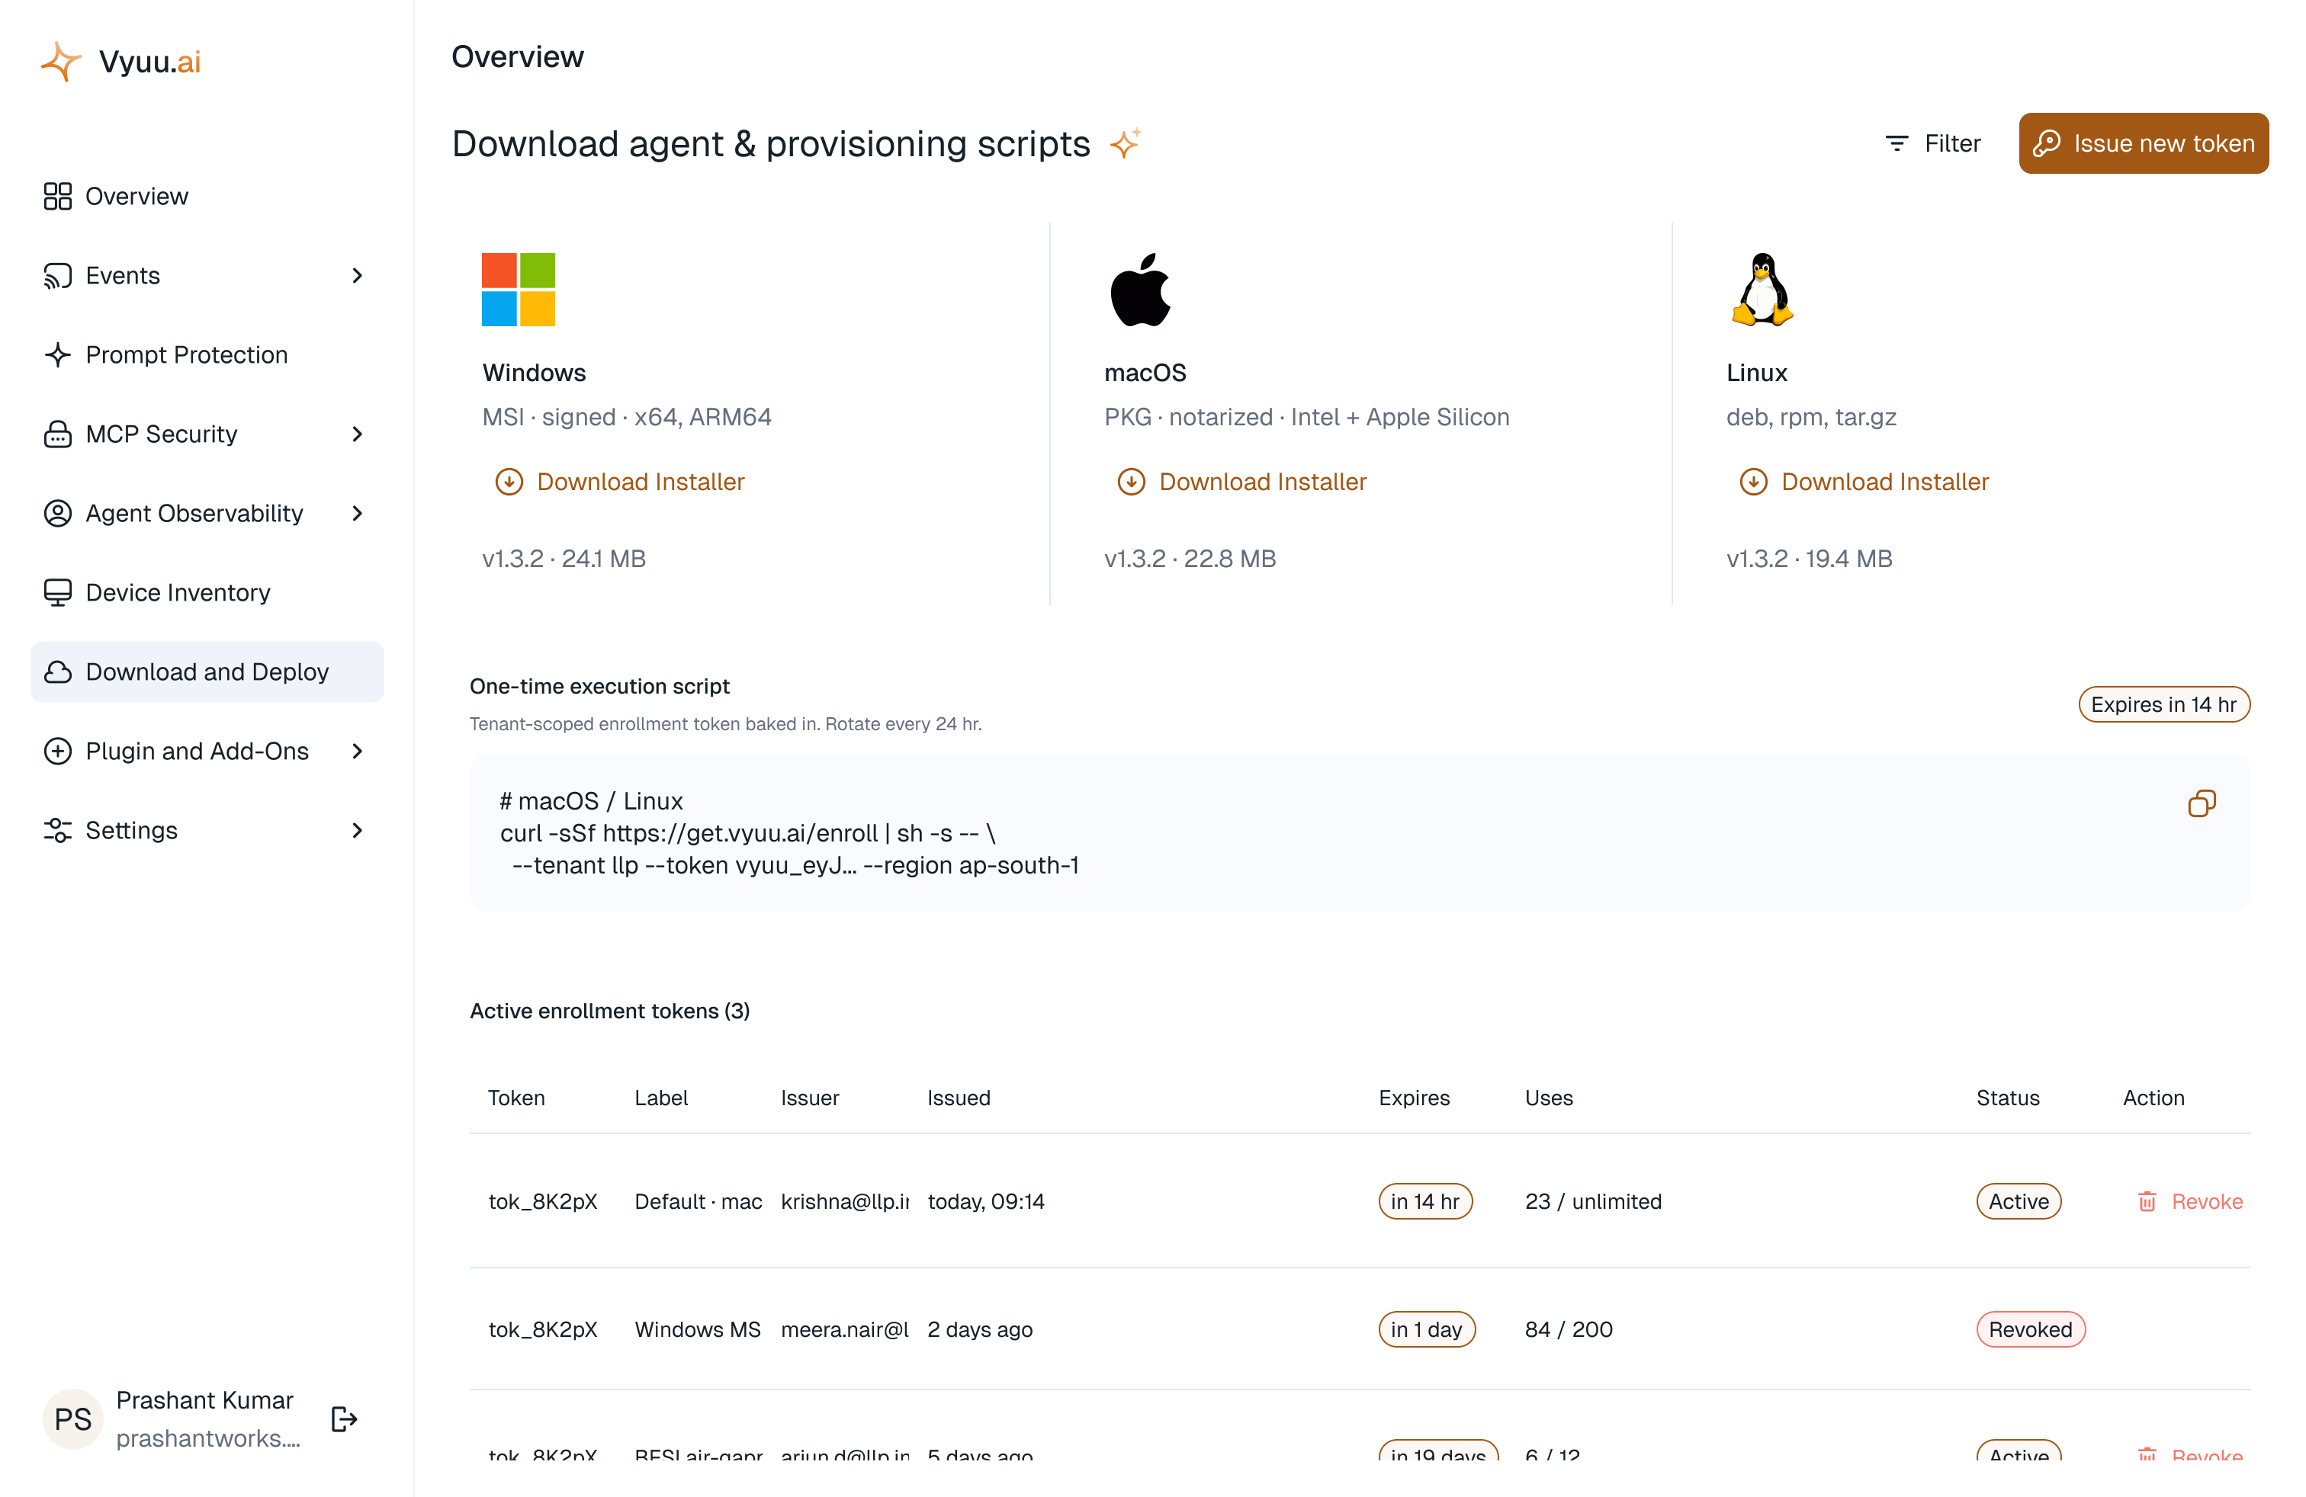2306x1497 pixels.
Task: Open MCP Security menu item
Action: click(207, 434)
